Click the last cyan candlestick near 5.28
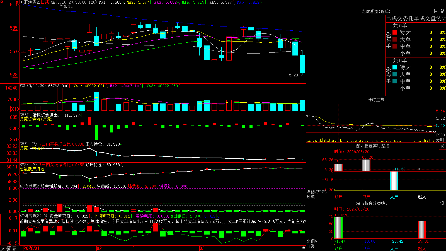446x251 pixels. [302, 64]
